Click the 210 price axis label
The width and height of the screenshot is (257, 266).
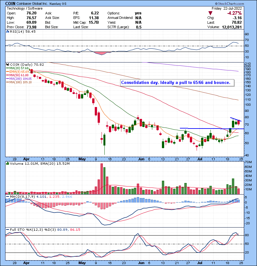point(247,63)
